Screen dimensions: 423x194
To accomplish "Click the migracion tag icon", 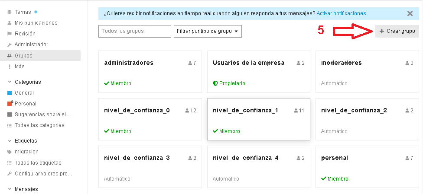I will pyautogui.click(x=10, y=152).
